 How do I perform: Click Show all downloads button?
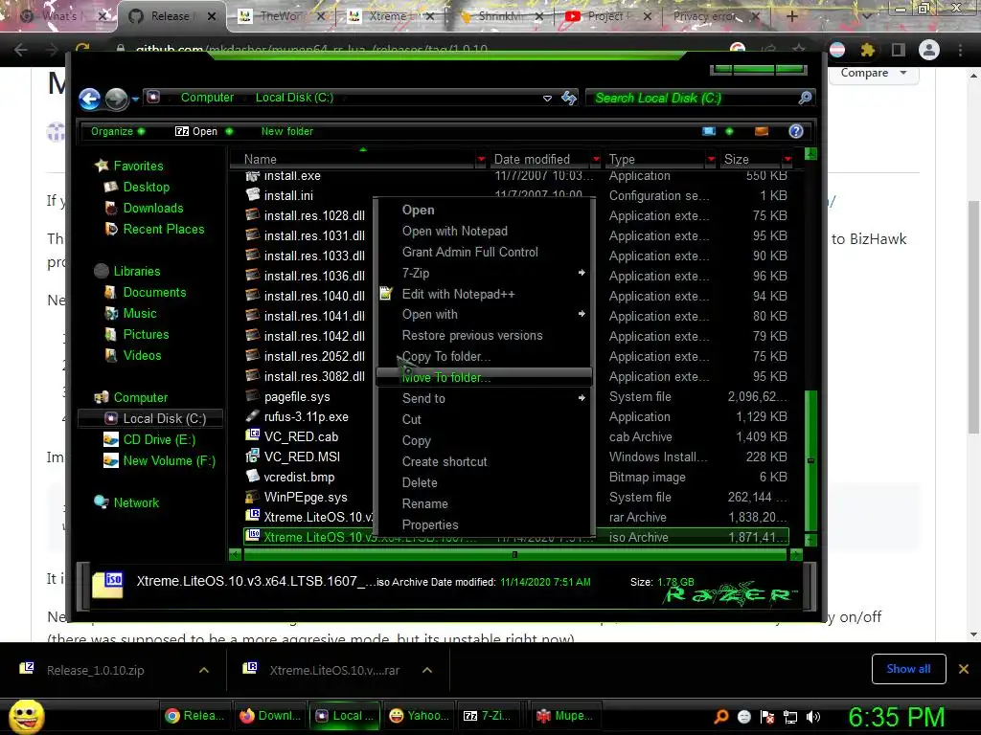908,669
